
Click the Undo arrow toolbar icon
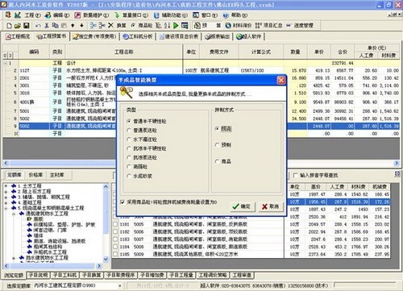pyautogui.click(x=38, y=26)
